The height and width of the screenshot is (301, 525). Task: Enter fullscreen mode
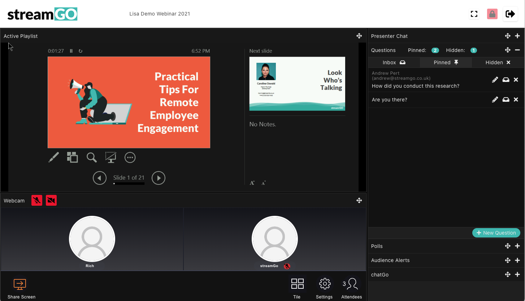pyautogui.click(x=474, y=14)
